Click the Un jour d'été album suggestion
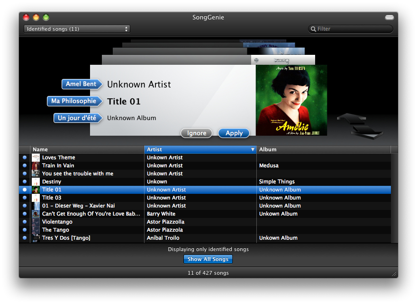This screenshot has height=304, width=417. 78,118
